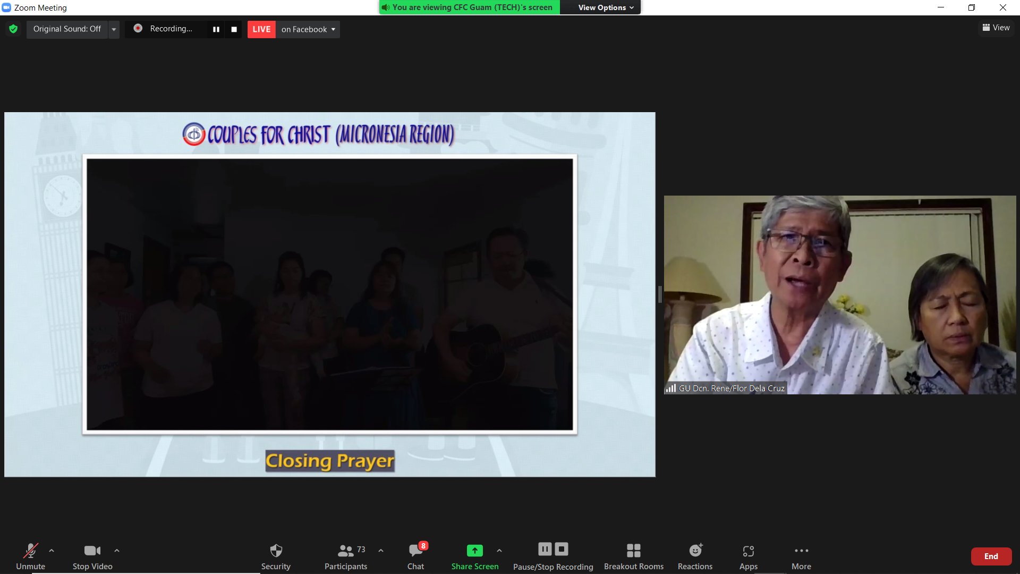Click the chat unread badge 8
This screenshot has width=1020, height=574.
(423, 546)
